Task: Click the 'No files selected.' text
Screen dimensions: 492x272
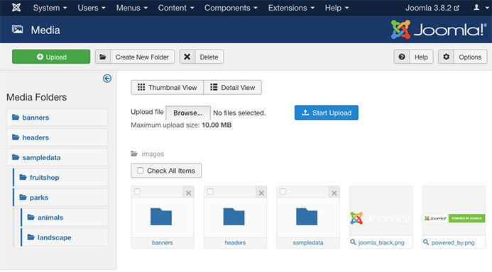Action: point(239,113)
